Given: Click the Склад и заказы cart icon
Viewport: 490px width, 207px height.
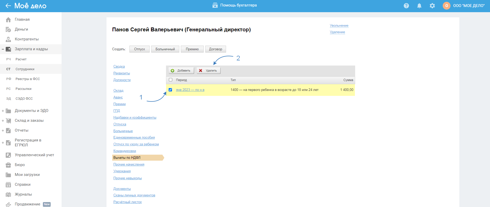Looking at the screenshot, I should (8, 120).
